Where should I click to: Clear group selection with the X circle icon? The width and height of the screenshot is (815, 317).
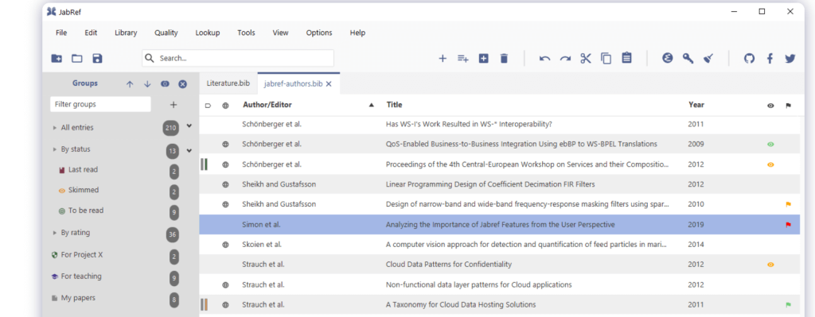tap(182, 84)
